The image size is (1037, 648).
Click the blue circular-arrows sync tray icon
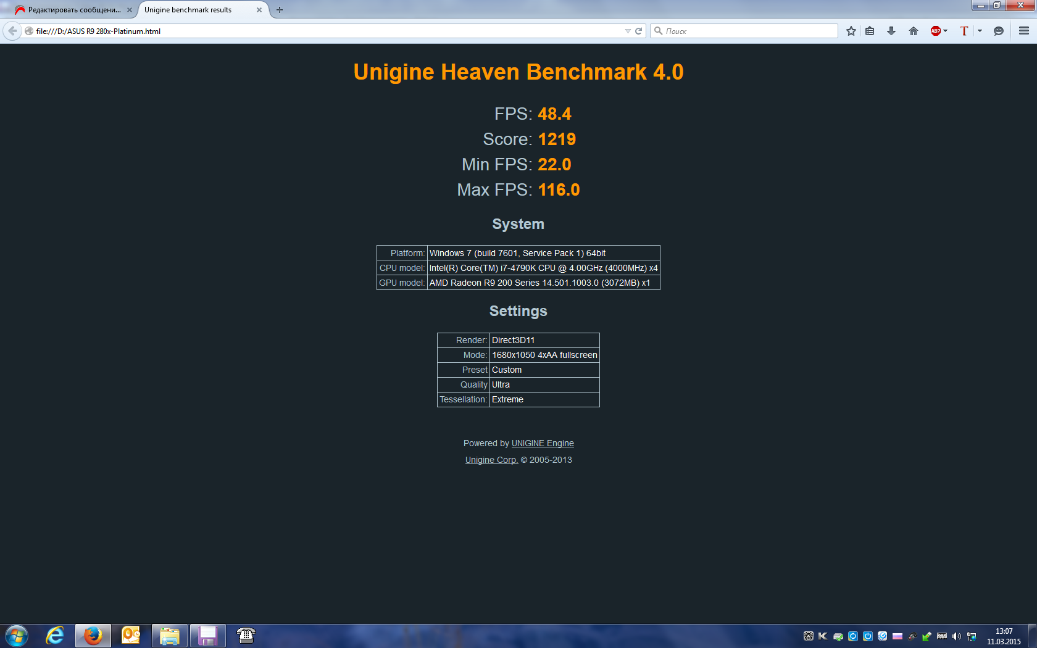coord(853,636)
